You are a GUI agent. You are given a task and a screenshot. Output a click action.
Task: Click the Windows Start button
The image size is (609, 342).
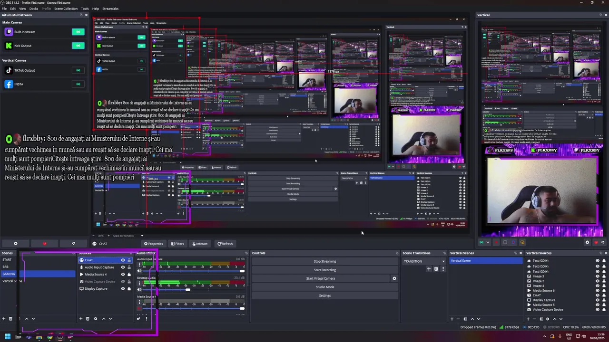pos(8,337)
